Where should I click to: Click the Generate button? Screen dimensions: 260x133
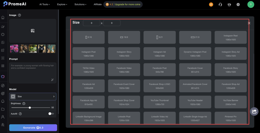pyautogui.click(x=33, y=128)
